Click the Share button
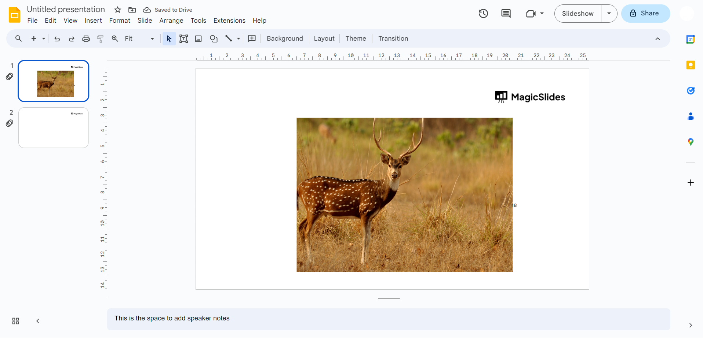The width and height of the screenshot is (703, 338). tap(645, 14)
